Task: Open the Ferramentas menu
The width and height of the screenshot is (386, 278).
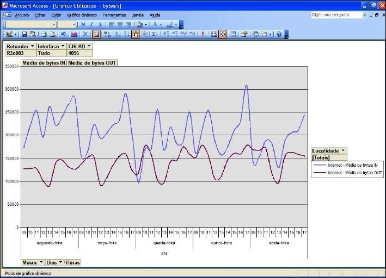Action: click(x=114, y=15)
